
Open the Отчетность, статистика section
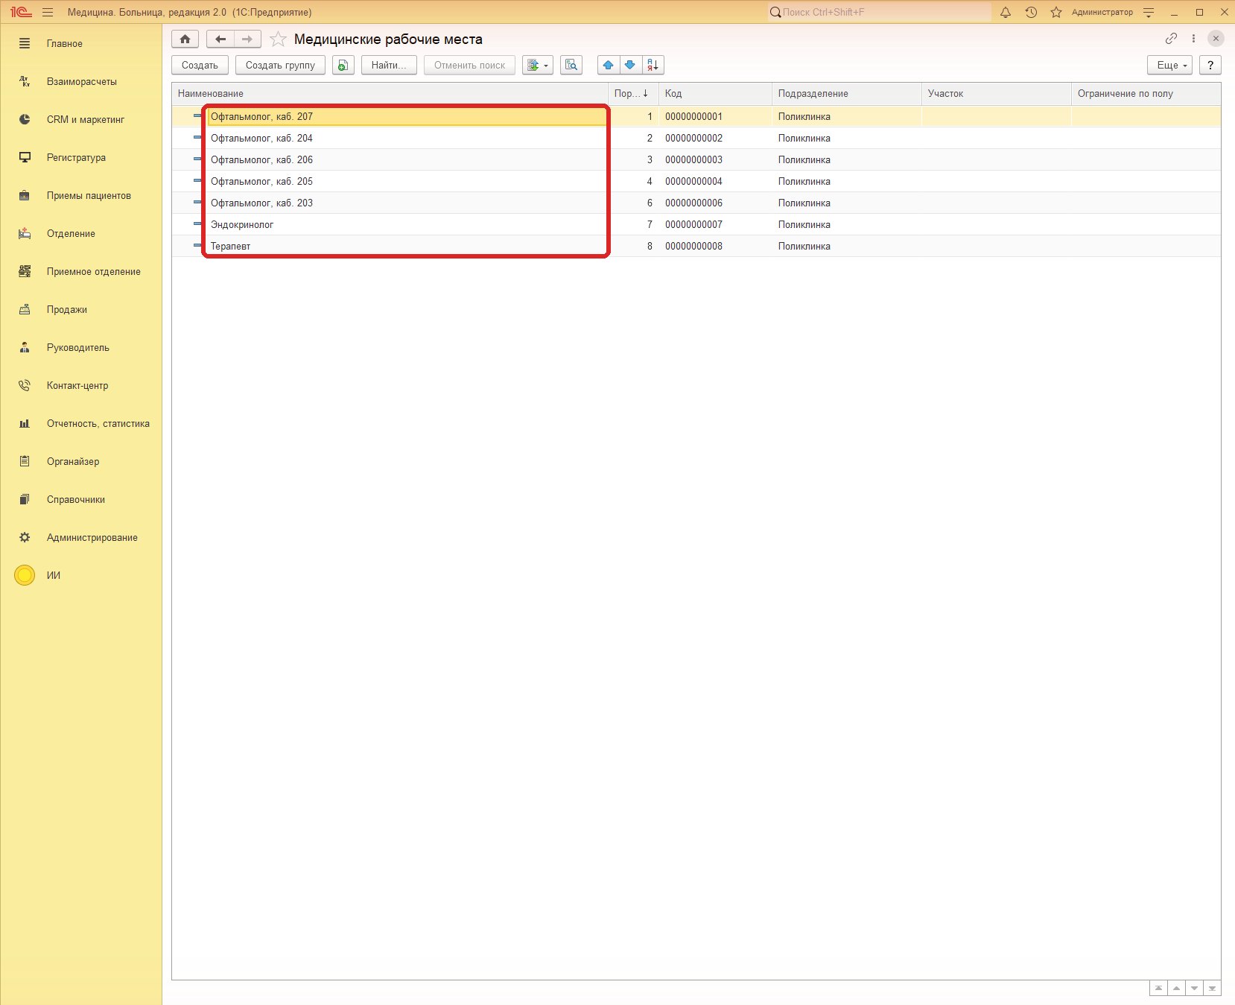81,424
